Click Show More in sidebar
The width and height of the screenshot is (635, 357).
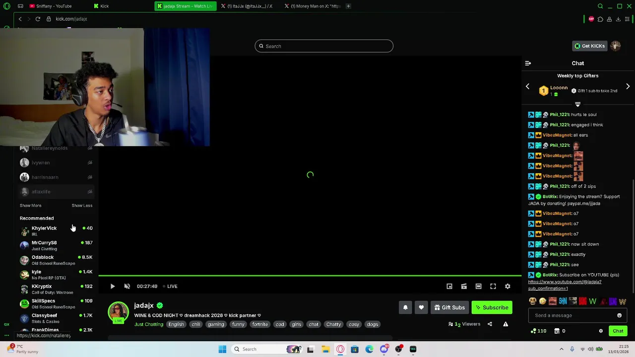tap(30, 205)
